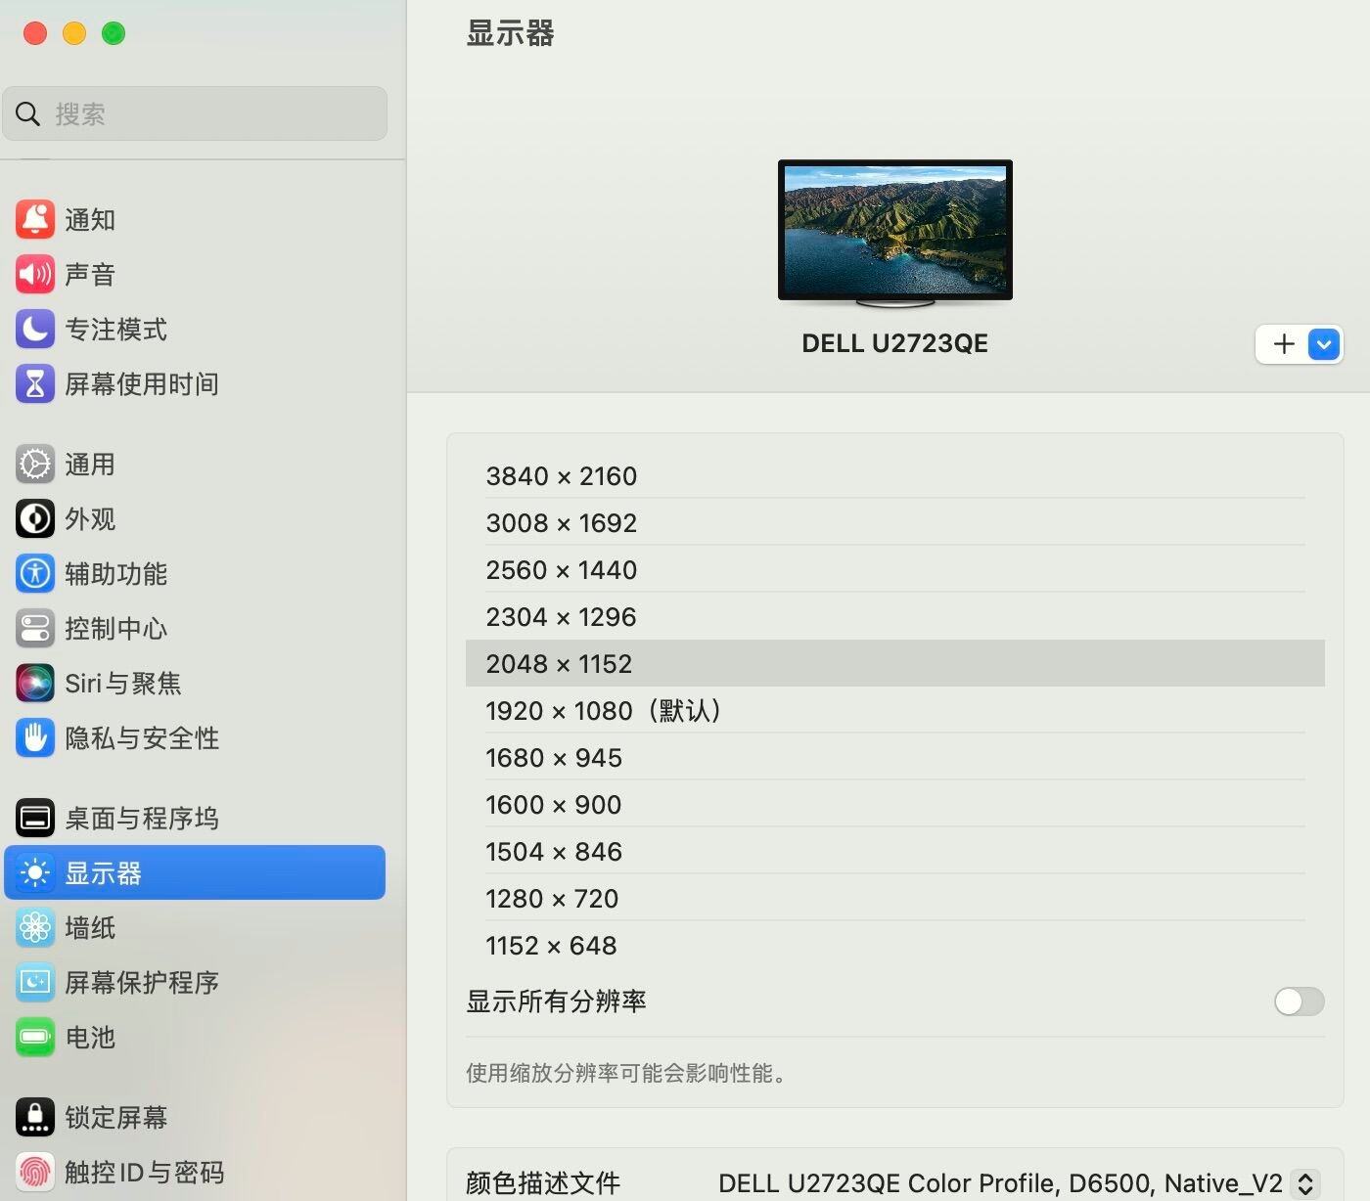This screenshot has width=1370, height=1201.
Task: Open 专注模式 settings pane
Action: (195, 329)
